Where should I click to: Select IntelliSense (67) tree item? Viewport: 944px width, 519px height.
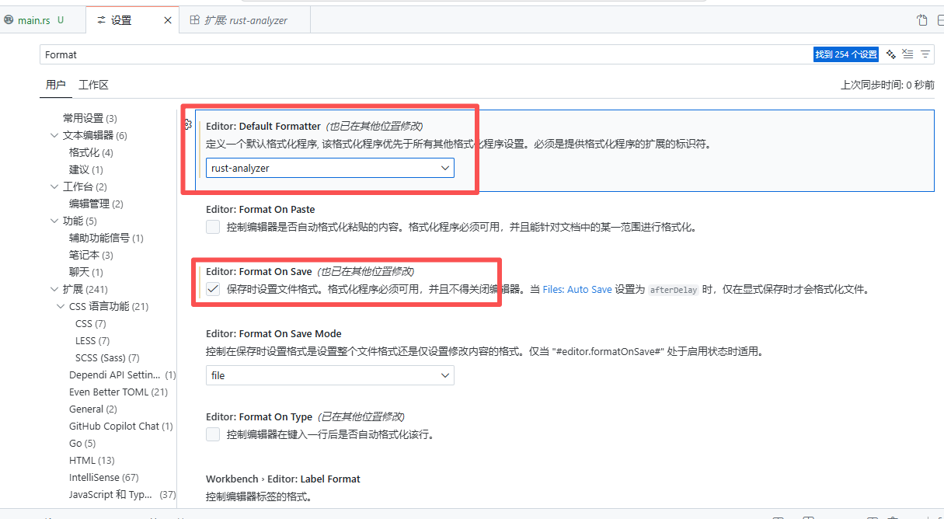pyautogui.click(x=103, y=477)
